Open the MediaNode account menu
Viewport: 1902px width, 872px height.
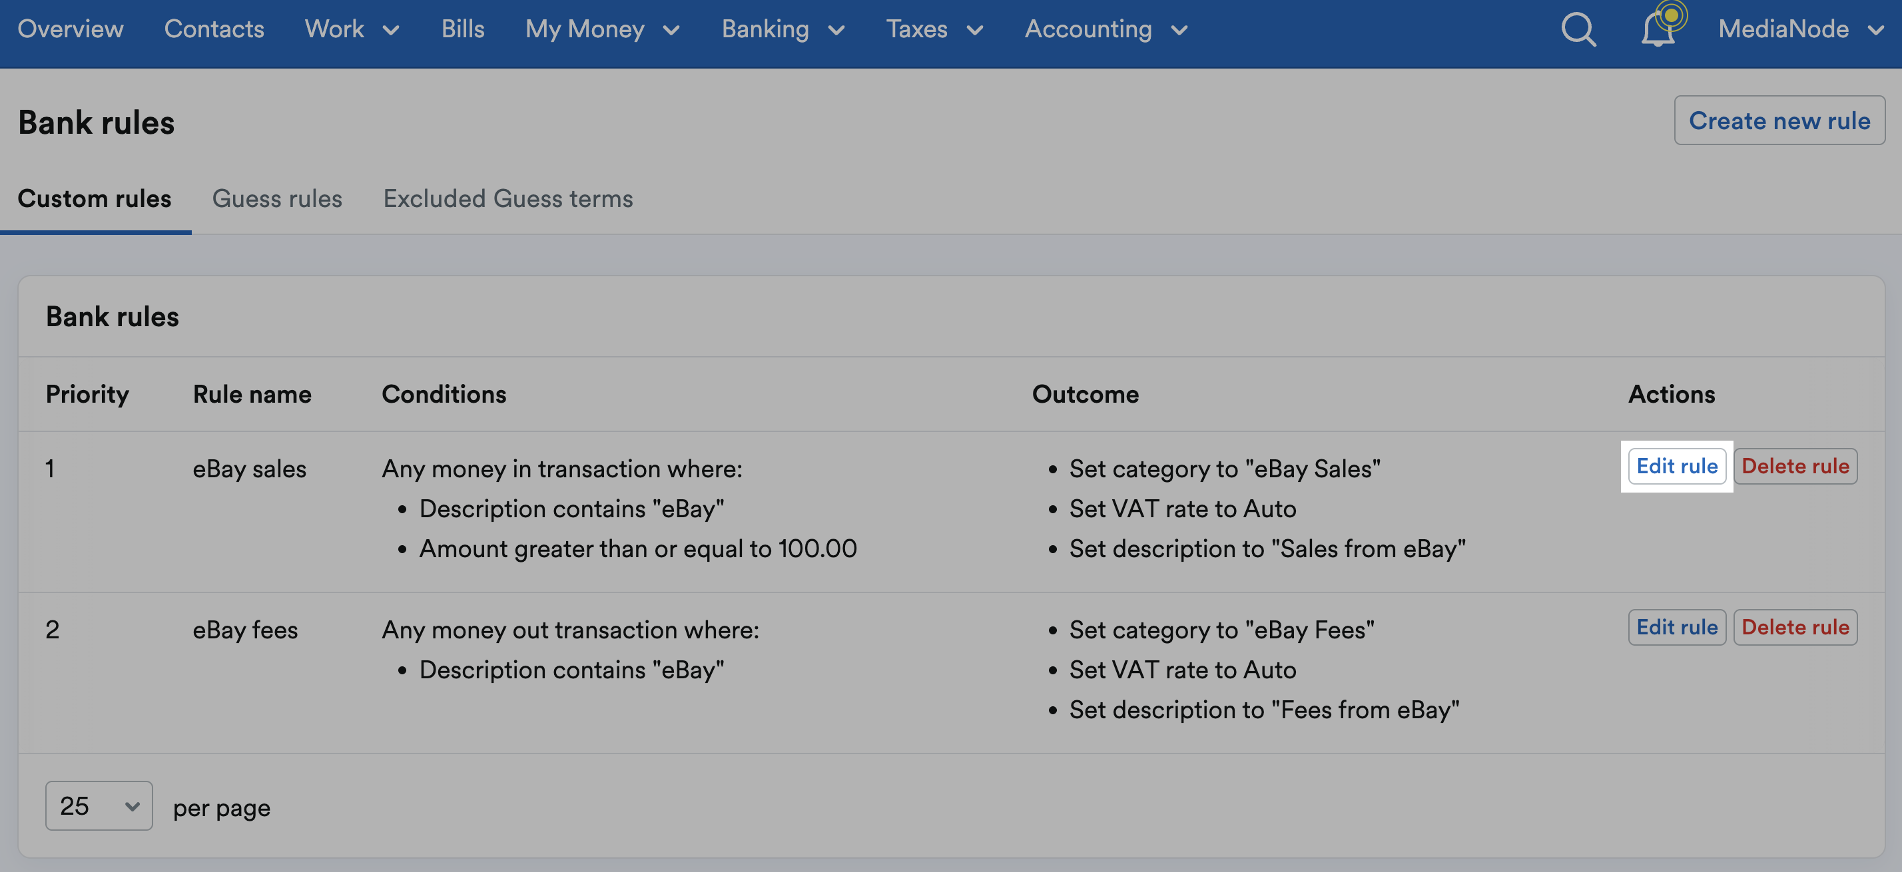tap(1800, 29)
